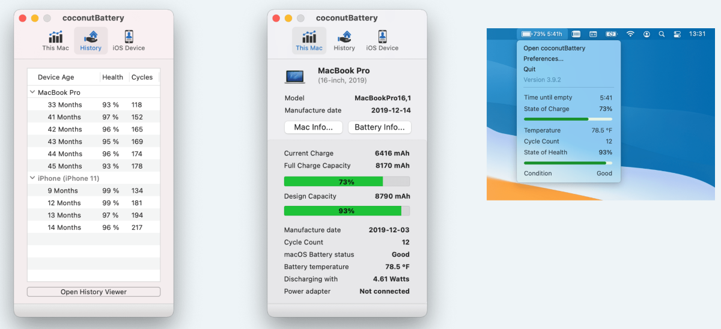
Task: Click the 8790 mAh design capacity value
Action: [392, 196]
